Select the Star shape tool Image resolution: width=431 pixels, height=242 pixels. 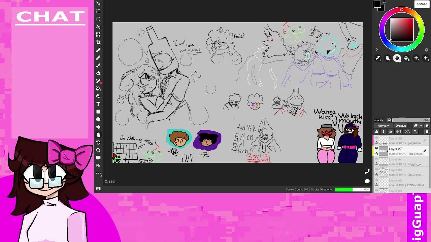(x=98, y=127)
